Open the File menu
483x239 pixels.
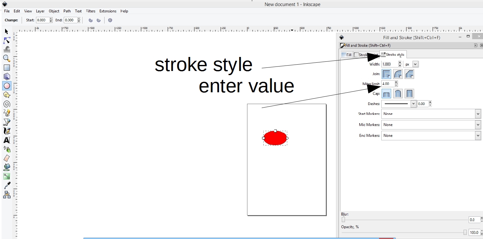7,11
